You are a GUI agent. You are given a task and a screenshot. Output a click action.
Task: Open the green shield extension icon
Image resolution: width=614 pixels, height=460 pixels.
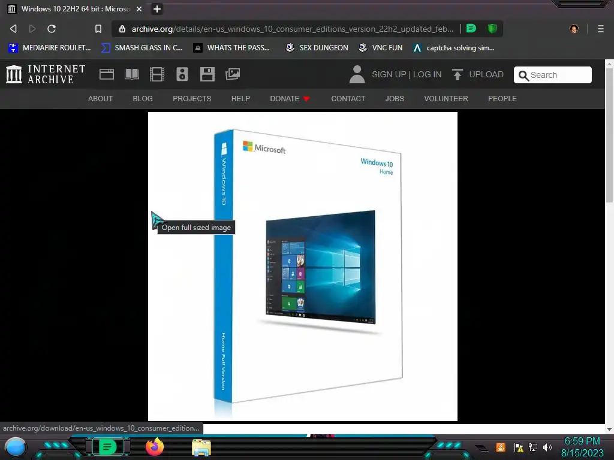[x=492, y=29]
